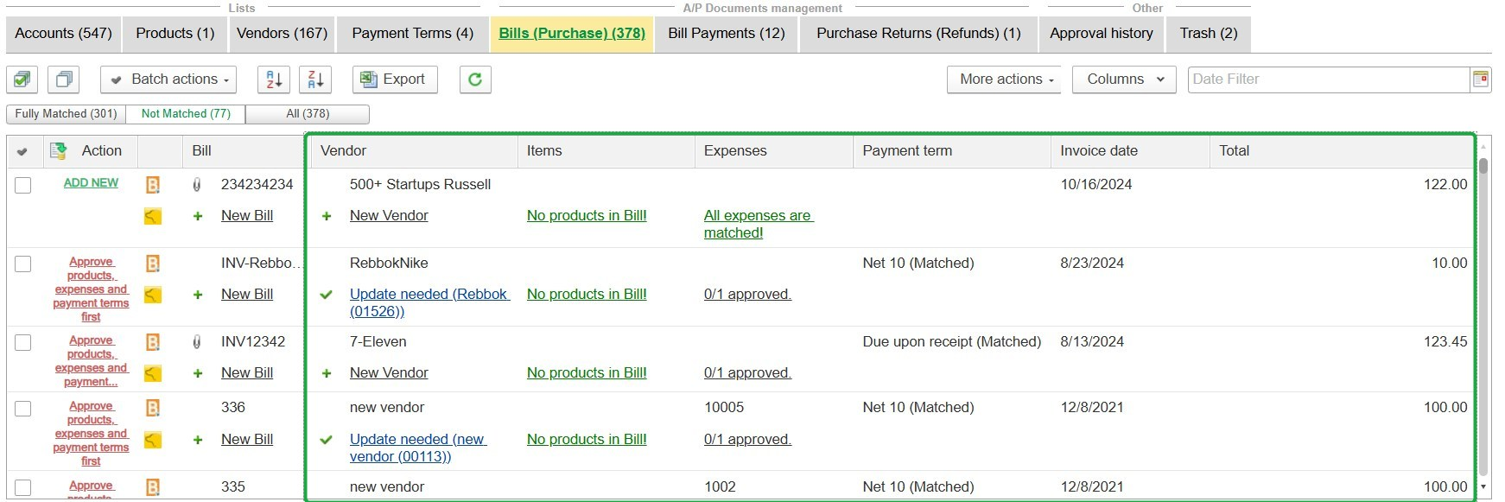The width and height of the screenshot is (1505, 502).
Task: Click the Export button
Action: click(394, 79)
